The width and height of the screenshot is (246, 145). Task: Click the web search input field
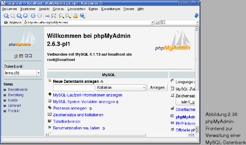180,22
